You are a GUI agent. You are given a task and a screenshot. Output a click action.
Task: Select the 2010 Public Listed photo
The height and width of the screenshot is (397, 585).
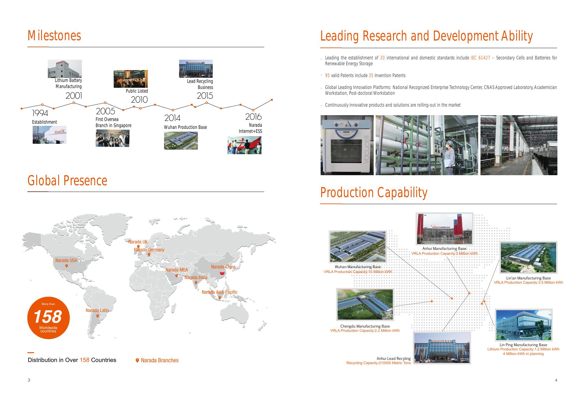point(130,79)
